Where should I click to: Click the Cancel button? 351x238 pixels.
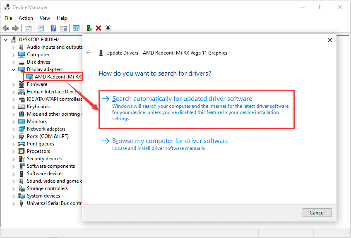coord(317,212)
